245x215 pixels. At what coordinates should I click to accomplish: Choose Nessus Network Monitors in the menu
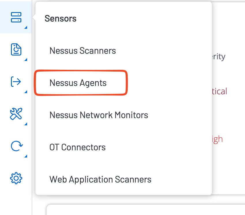(99, 115)
